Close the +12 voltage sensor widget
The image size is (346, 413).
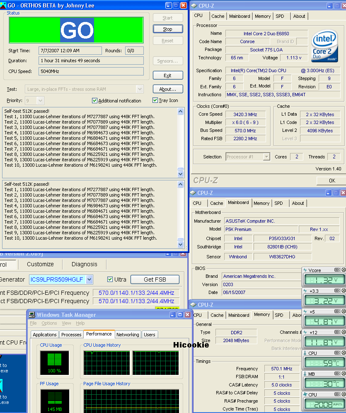[343, 332]
